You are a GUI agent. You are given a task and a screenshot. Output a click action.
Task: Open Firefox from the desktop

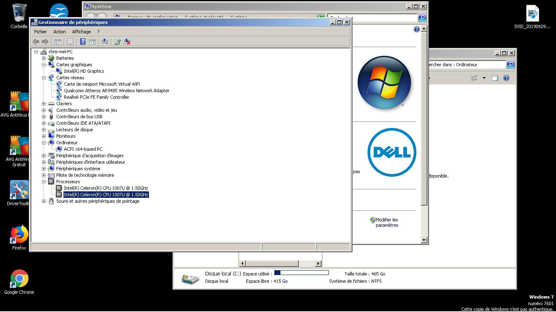pyautogui.click(x=19, y=235)
